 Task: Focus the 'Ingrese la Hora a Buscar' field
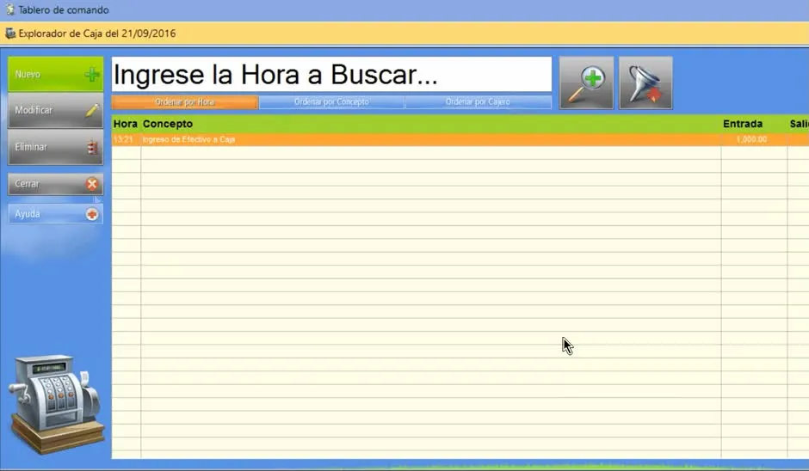tap(331, 75)
